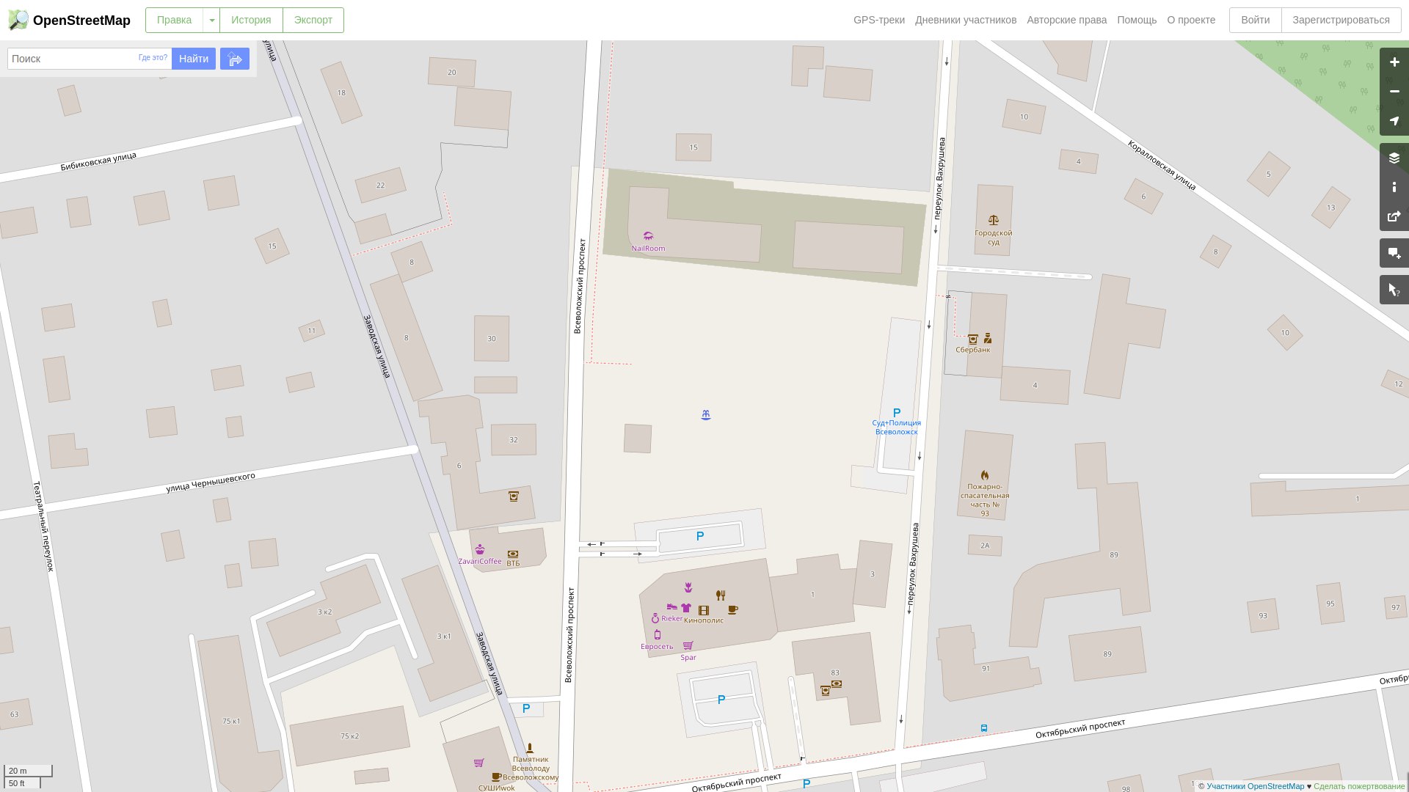Open the История tab

tap(251, 21)
